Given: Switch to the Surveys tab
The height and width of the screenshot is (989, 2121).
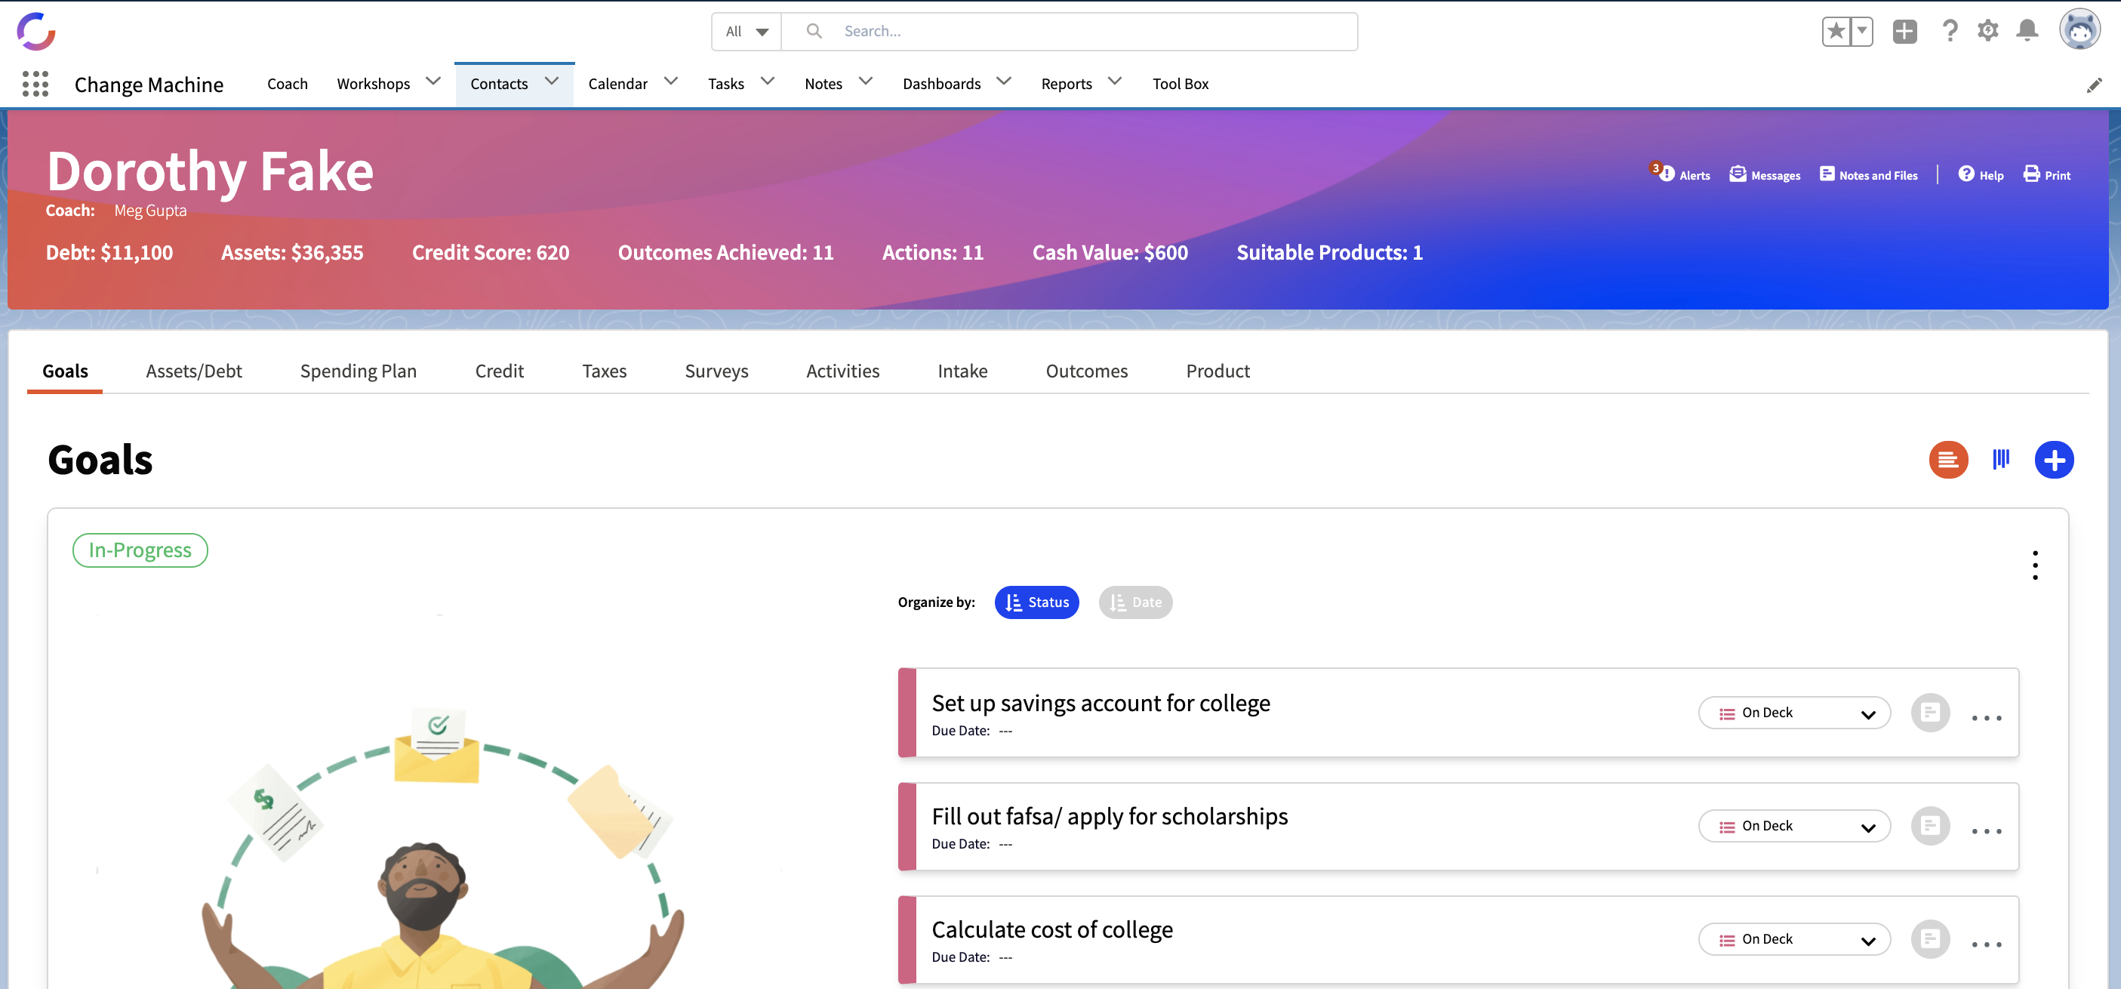Looking at the screenshot, I should pos(716,371).
